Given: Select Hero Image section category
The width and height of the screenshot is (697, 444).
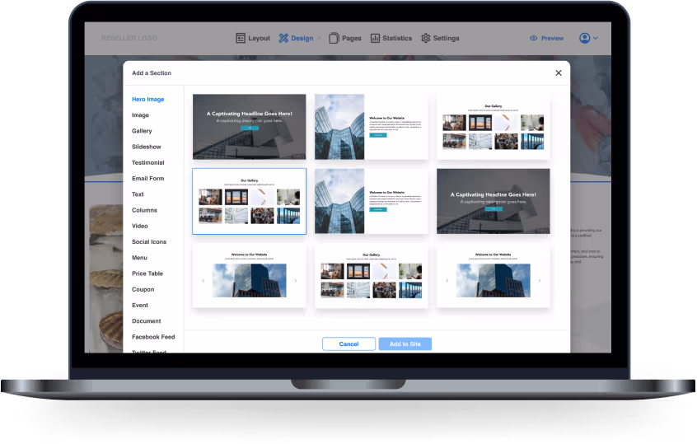Looking at the screenshot, I should (x=148, y=99).
